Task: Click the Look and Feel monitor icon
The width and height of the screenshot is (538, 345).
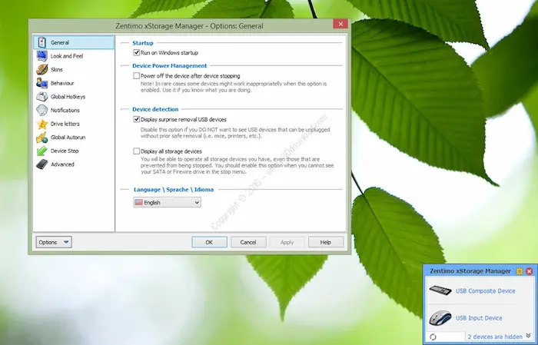Action: [x=42, y=56]
